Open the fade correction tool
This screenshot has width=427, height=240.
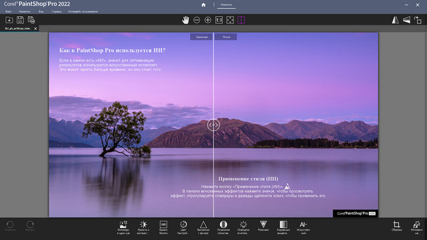pyautogui.click(x=283, y=227)
